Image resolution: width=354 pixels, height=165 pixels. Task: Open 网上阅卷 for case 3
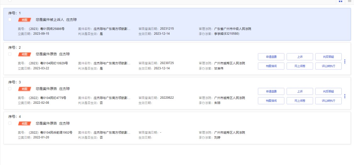(x=300, y=101)
